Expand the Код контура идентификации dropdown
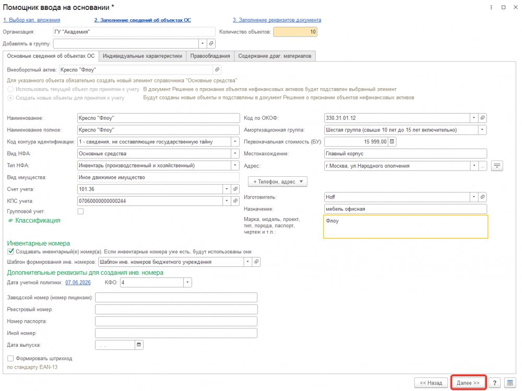 (235, 142)
